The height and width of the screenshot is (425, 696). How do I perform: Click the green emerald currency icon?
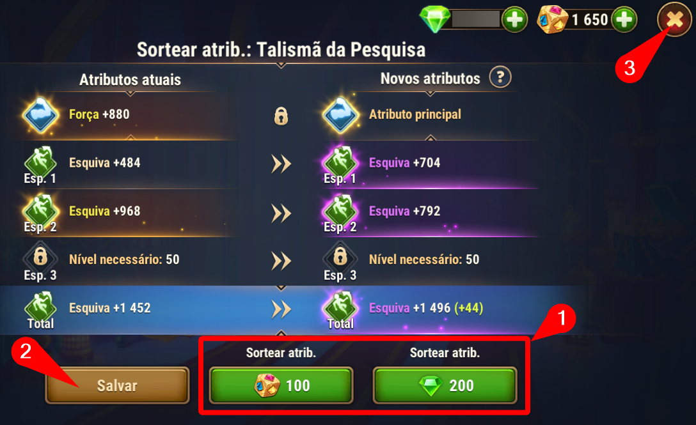click(x=435, y=19)
